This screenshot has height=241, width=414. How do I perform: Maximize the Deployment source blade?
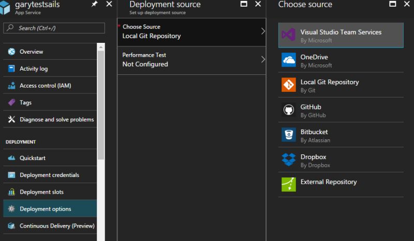pos(244,4)
